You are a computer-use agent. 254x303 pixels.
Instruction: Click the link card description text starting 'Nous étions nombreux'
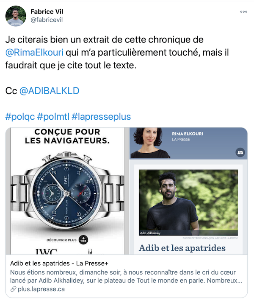click(126, 276)
